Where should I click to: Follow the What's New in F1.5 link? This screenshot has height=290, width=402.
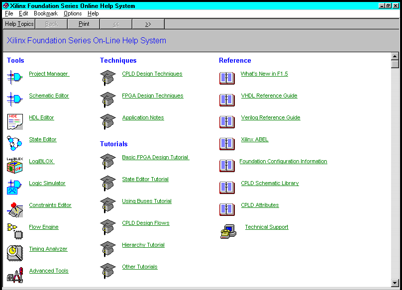[x=264, y=74]
